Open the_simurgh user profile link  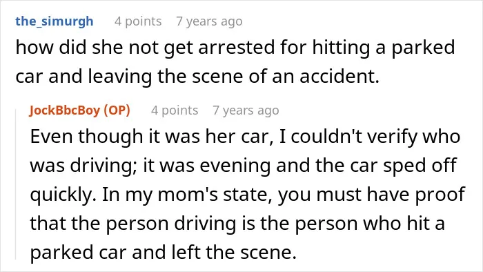[x=55, y=21]
